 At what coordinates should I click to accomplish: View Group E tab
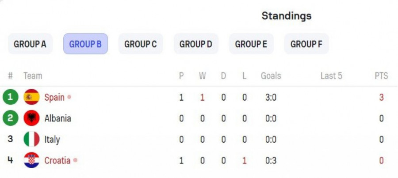click(251, 44)
